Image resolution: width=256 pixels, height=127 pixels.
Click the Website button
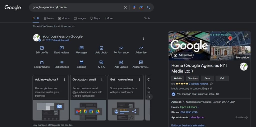click(178, 78)
